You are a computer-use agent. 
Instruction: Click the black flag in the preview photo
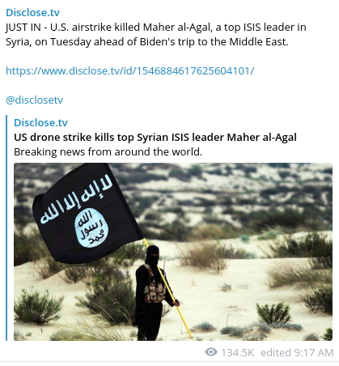click(x=87, y=213)
